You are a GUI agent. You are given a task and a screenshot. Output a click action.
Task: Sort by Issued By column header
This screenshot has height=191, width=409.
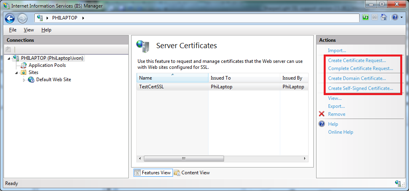click(294, 78)
